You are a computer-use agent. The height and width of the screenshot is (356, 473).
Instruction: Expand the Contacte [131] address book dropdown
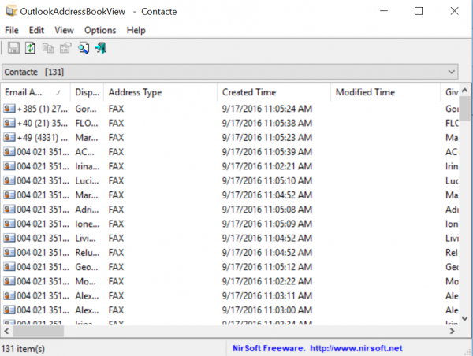[450, 72]
